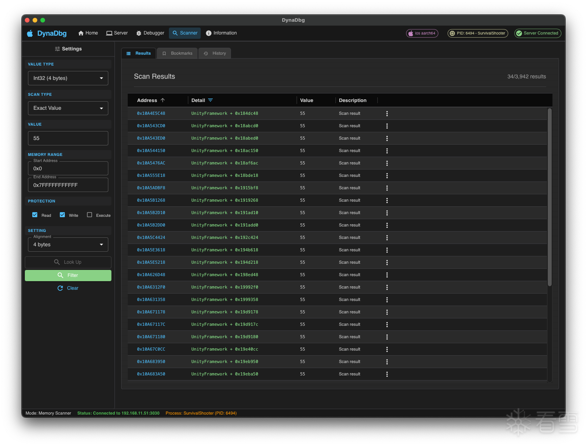The width and height of the screenshot is (587, 446).
Task: Enable the Execute protection checkbox
Action: [90, 215]
